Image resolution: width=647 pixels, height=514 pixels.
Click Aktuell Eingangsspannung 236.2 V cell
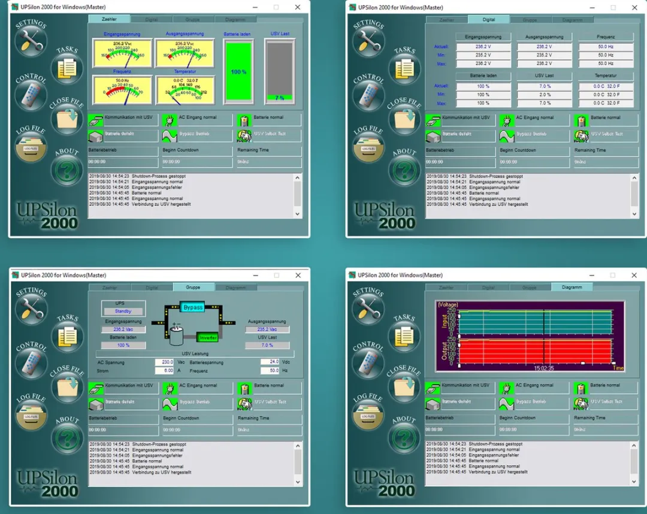coord(483,47)
